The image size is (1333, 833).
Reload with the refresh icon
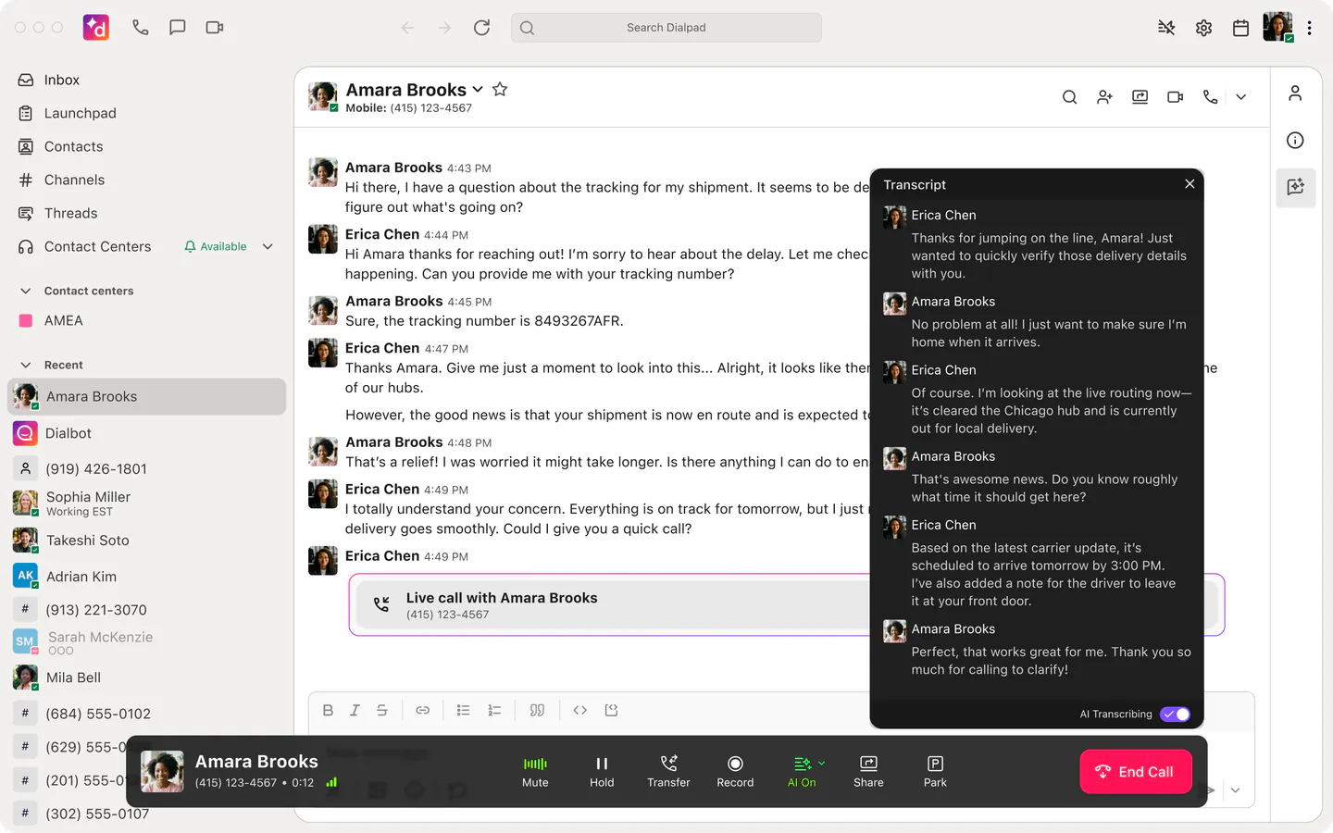click(x=481, y=28)
